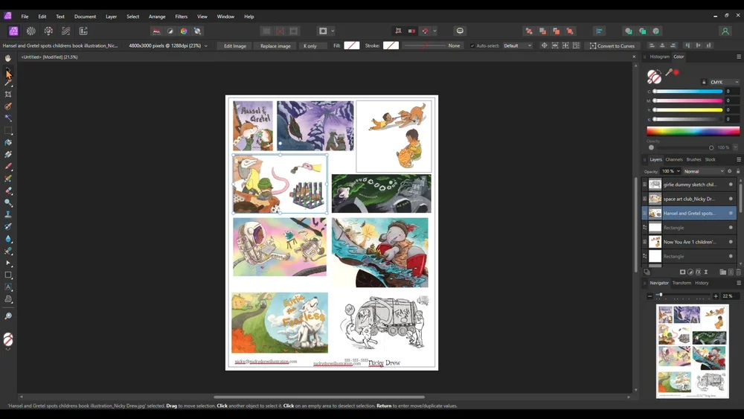
Task: Open the Export persona
Action: tap(83, 31)
